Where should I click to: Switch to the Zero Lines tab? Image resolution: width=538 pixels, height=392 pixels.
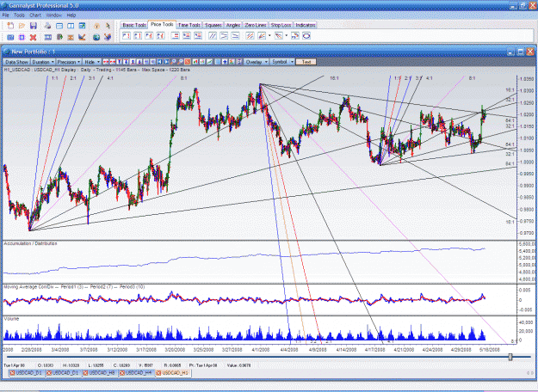256,25
